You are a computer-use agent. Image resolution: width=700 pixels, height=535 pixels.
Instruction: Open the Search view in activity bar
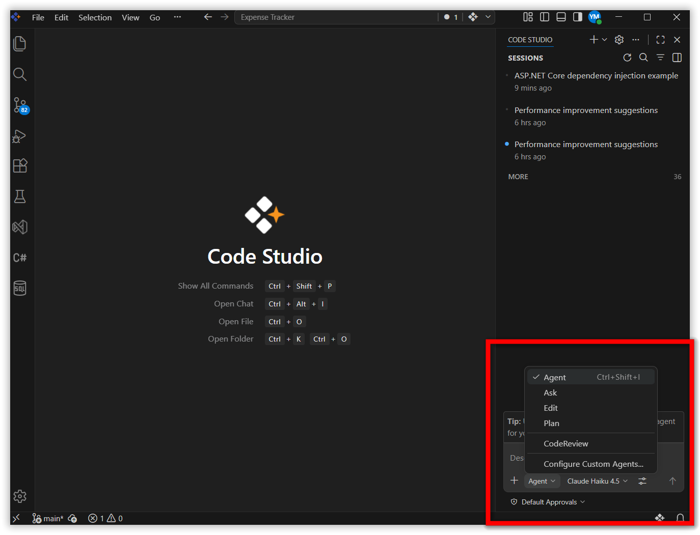click(20, 74)
